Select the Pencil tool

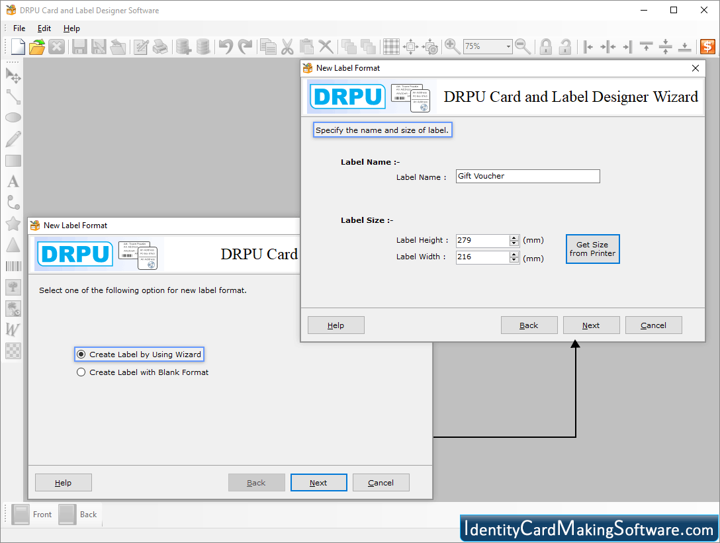coord(13,139)
